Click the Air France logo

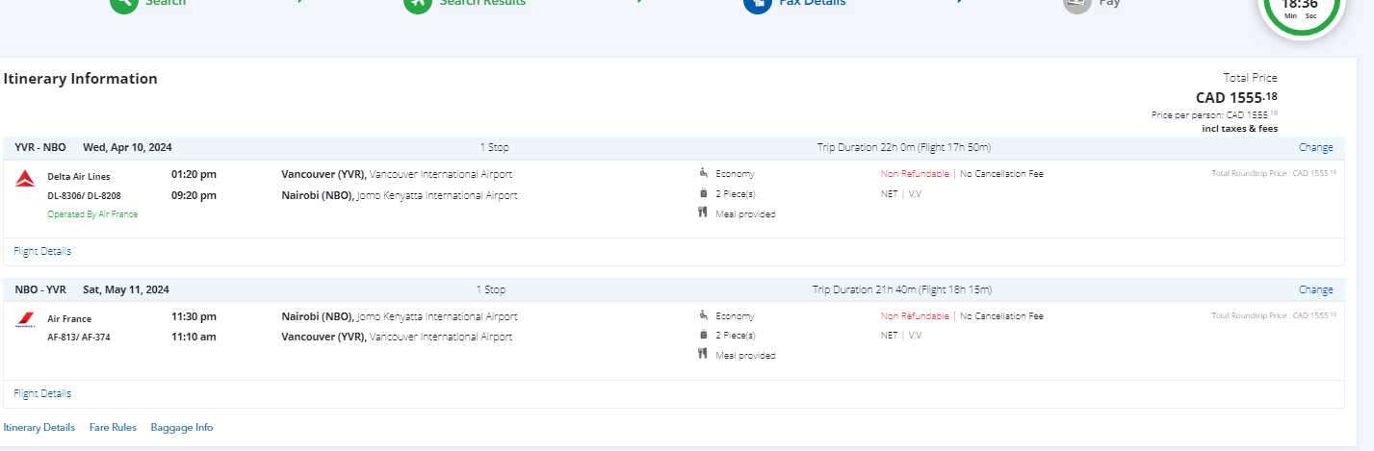26,322
